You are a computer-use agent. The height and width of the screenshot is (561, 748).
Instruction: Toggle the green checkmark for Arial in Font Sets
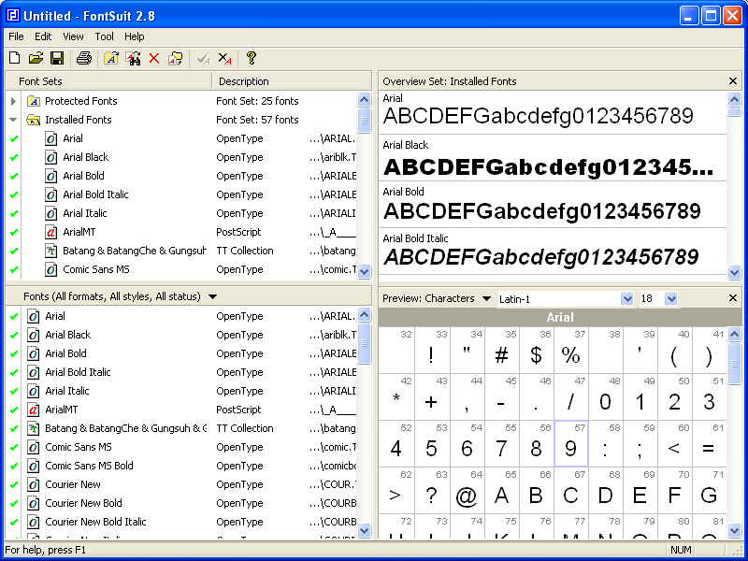point(14,138)
